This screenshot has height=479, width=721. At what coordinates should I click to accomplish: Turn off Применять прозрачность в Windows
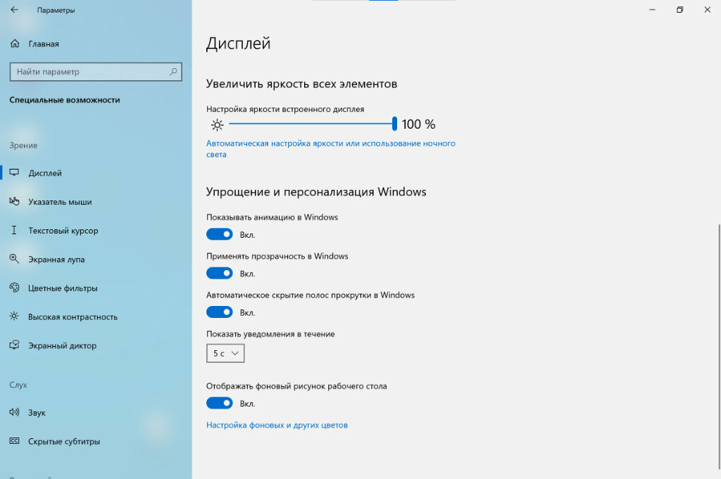(220, 273)
